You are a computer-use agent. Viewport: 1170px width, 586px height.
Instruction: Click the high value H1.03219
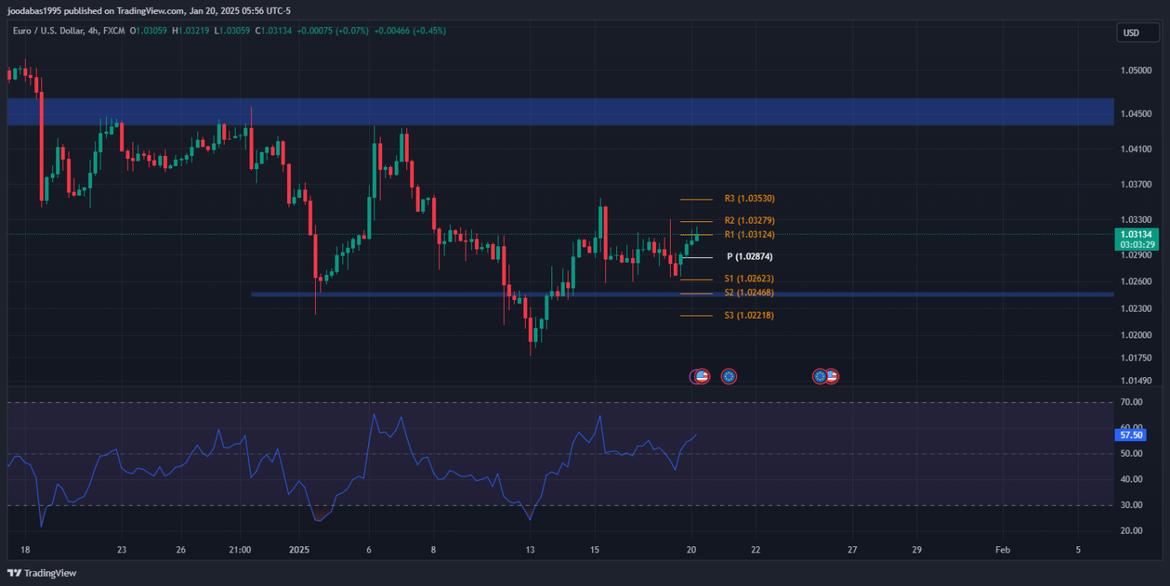[x=190, y=31]
